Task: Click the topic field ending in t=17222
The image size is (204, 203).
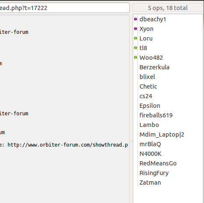Action: 65,8
